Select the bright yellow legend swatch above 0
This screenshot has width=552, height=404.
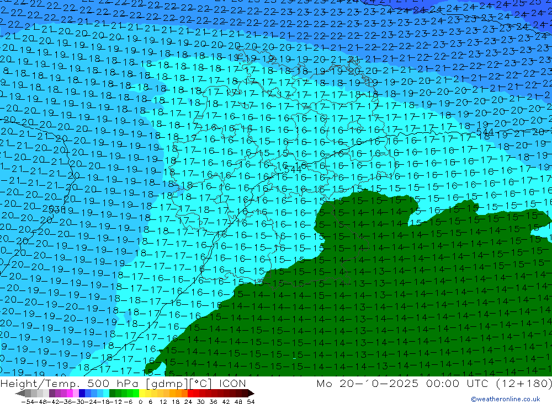(142, 393)
